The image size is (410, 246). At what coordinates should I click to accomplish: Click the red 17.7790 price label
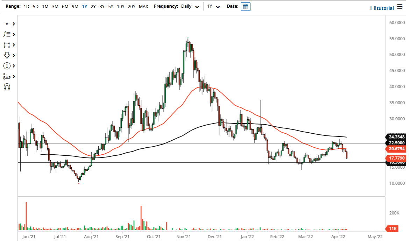(396, 158)
